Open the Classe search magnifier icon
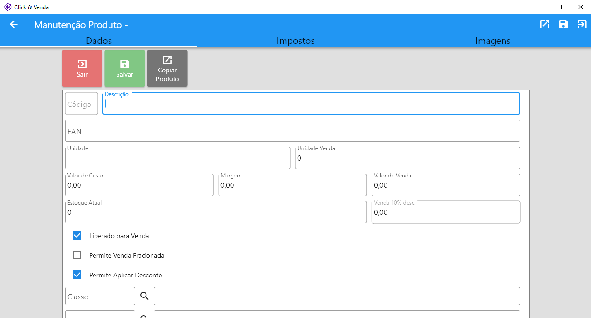This screenshot has width=591, height=318. pos(145,296)
